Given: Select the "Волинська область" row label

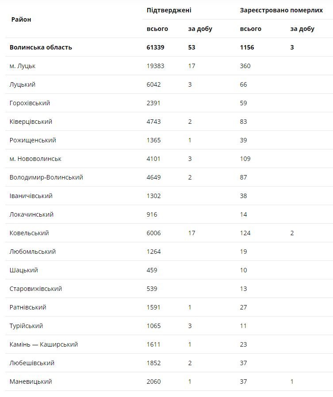Looking at the screenshot, I should [x=41, y=47].
